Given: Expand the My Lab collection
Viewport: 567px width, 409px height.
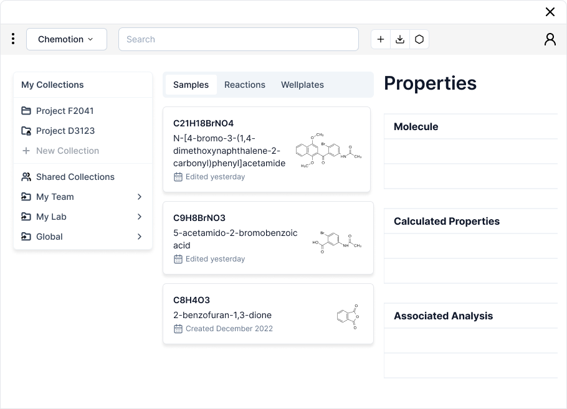Looking at the screenshot, I should 140,217.
